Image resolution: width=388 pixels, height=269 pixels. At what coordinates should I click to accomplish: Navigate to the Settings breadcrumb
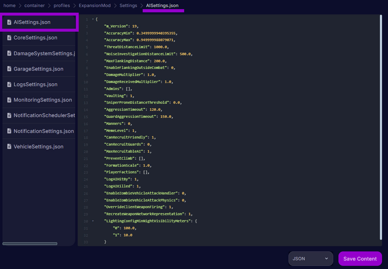(x=128, y=6)
